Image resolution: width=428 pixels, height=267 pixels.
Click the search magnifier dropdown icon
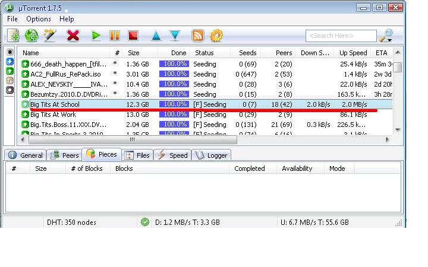[386, 36]
